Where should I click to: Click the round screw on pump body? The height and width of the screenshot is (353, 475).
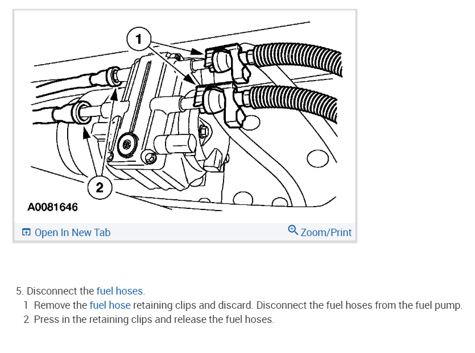127,145
